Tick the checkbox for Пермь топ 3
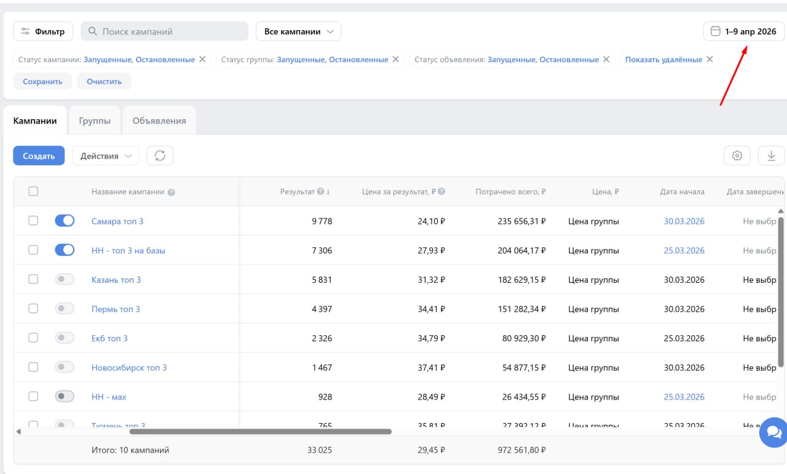The height and width of the screenshot is (474, 787). (x=33, y=309)
